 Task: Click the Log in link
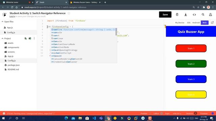12,16
